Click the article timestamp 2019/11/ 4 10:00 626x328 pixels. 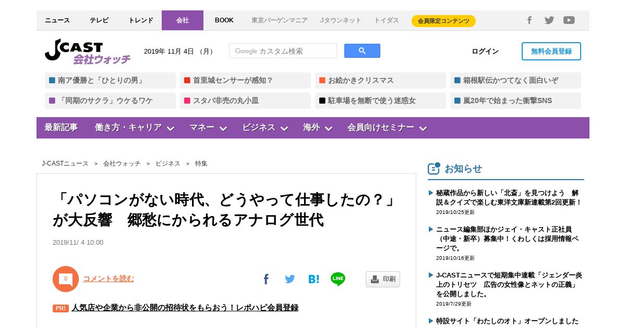click(78, 243)
